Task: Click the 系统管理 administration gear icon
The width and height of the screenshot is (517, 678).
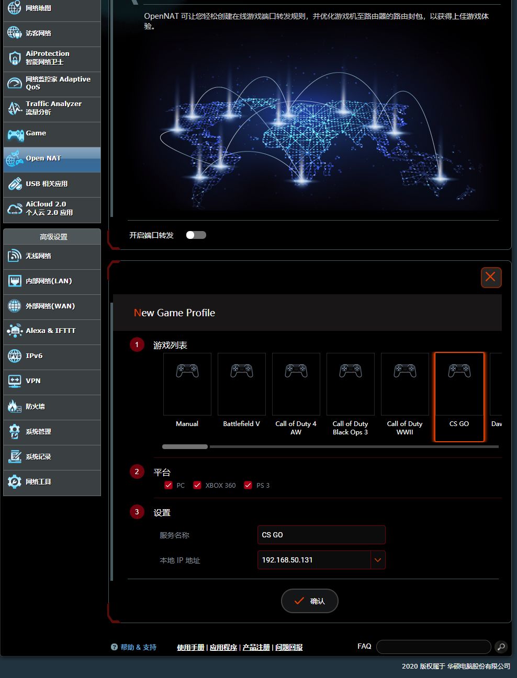Action: tap(15, 431)
